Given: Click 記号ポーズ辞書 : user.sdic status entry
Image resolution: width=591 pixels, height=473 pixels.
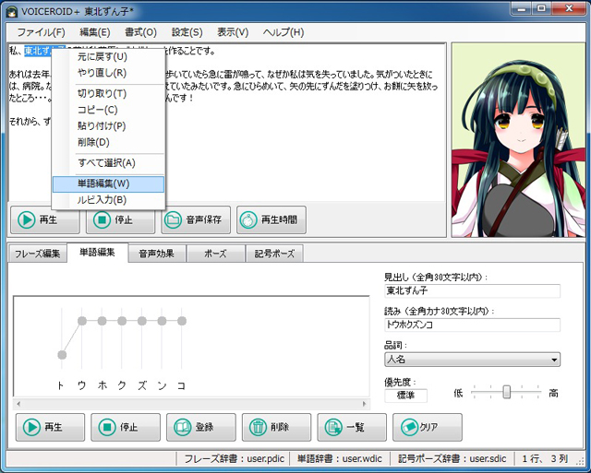Looking at the screenshot, I should 452,458.
